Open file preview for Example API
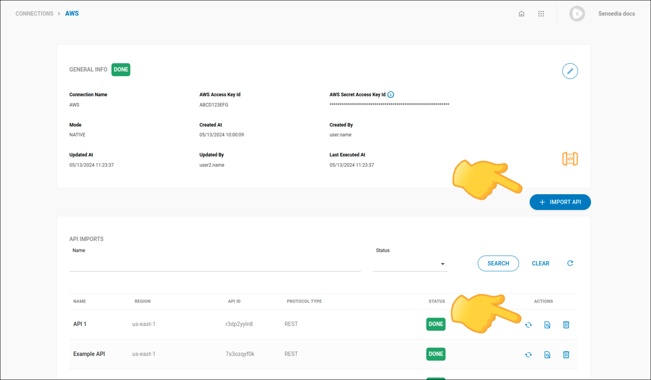Screen dimensions: 651x380 coord(547,355)
